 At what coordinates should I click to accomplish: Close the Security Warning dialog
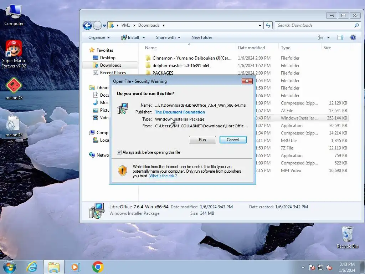point(247,81)
